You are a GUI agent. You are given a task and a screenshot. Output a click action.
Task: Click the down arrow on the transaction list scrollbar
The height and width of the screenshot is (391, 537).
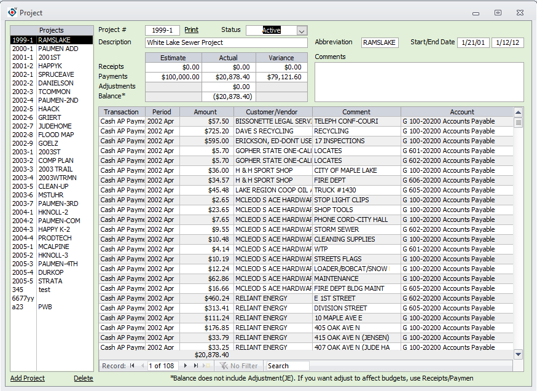518,354
